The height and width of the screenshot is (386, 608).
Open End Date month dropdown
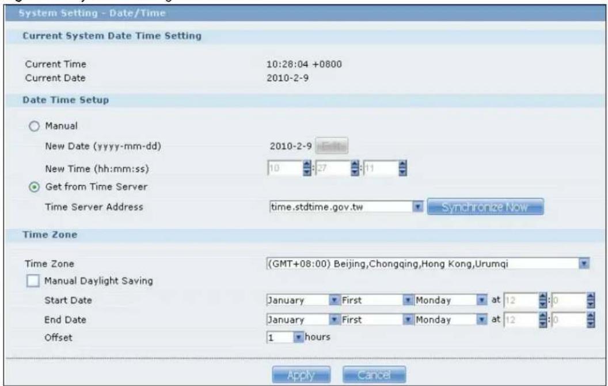pos(334,319)
